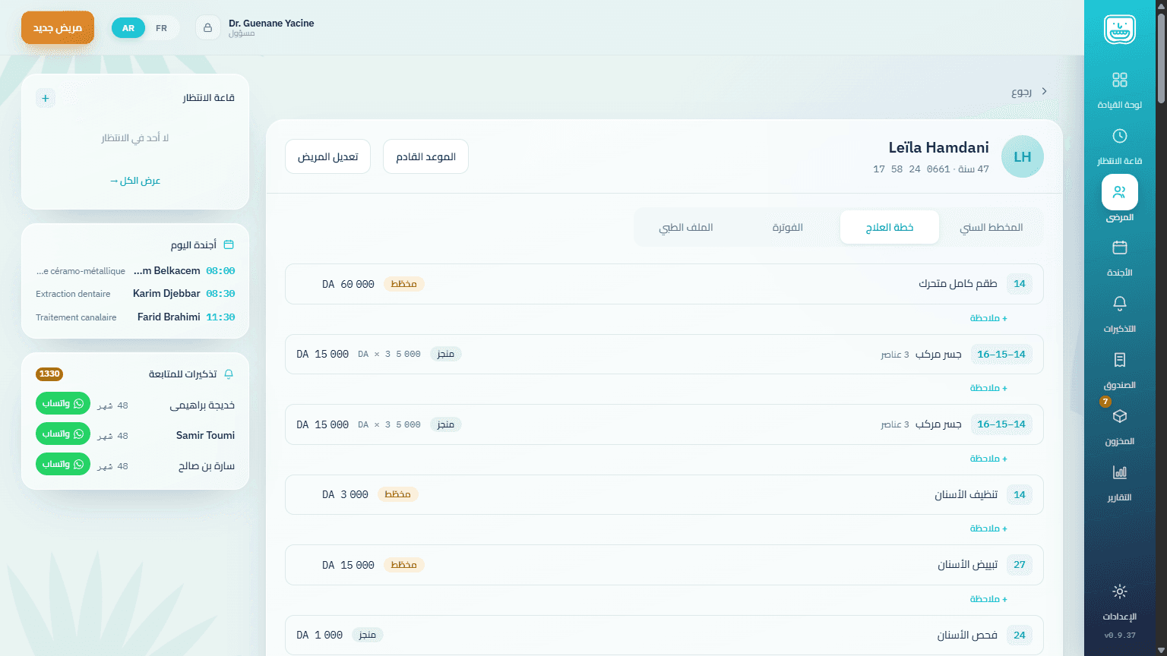Click the lock icon beside Dr. Guenane Yacine
Image resolution: width=1167 pixels, height=656 pixels.
click(x=207, y=28)
